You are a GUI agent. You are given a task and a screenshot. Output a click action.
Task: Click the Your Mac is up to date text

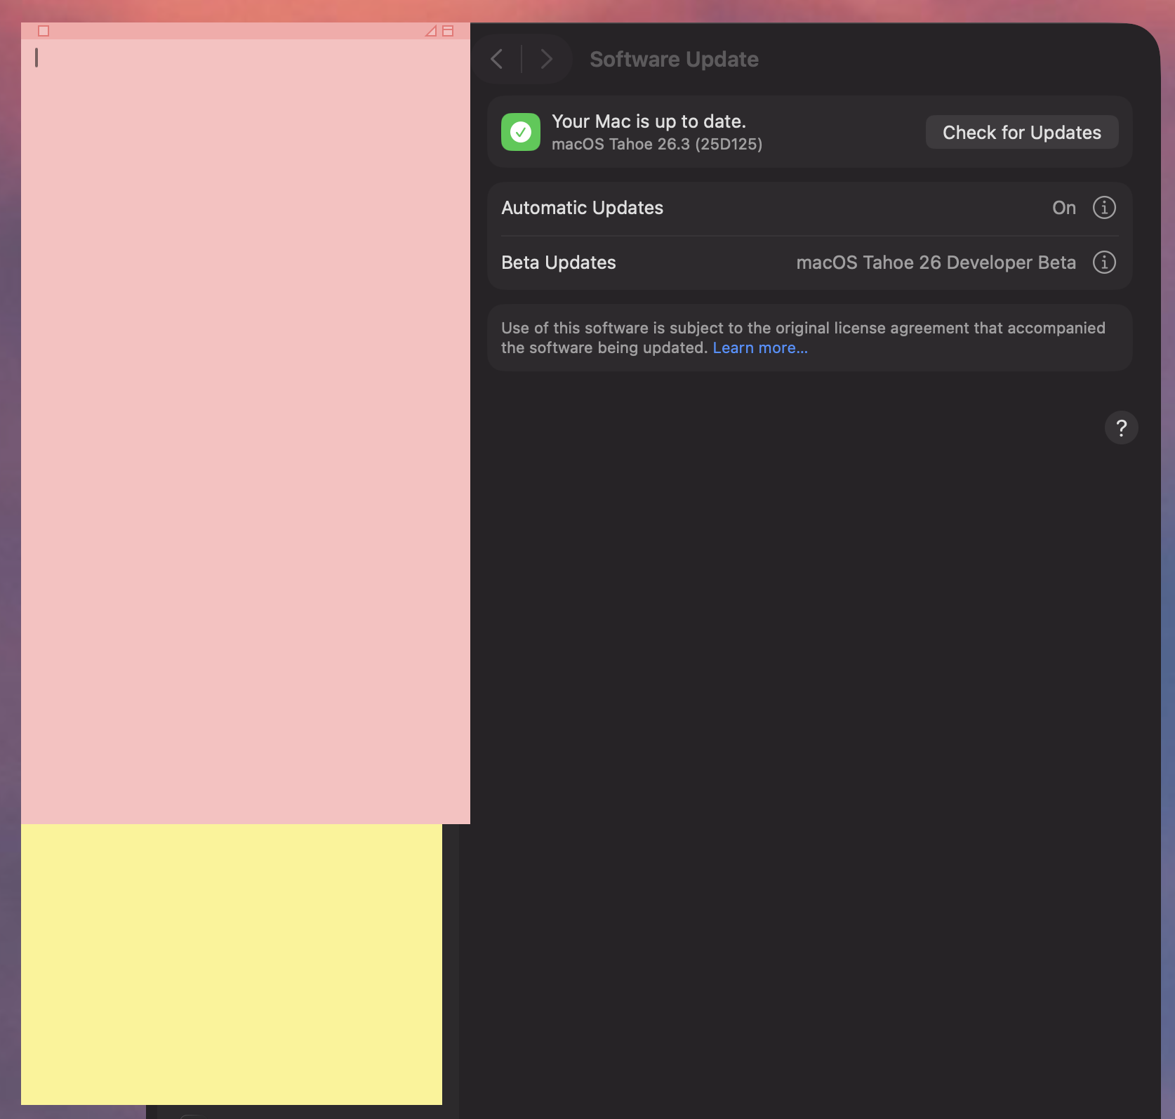pos(649,121)
